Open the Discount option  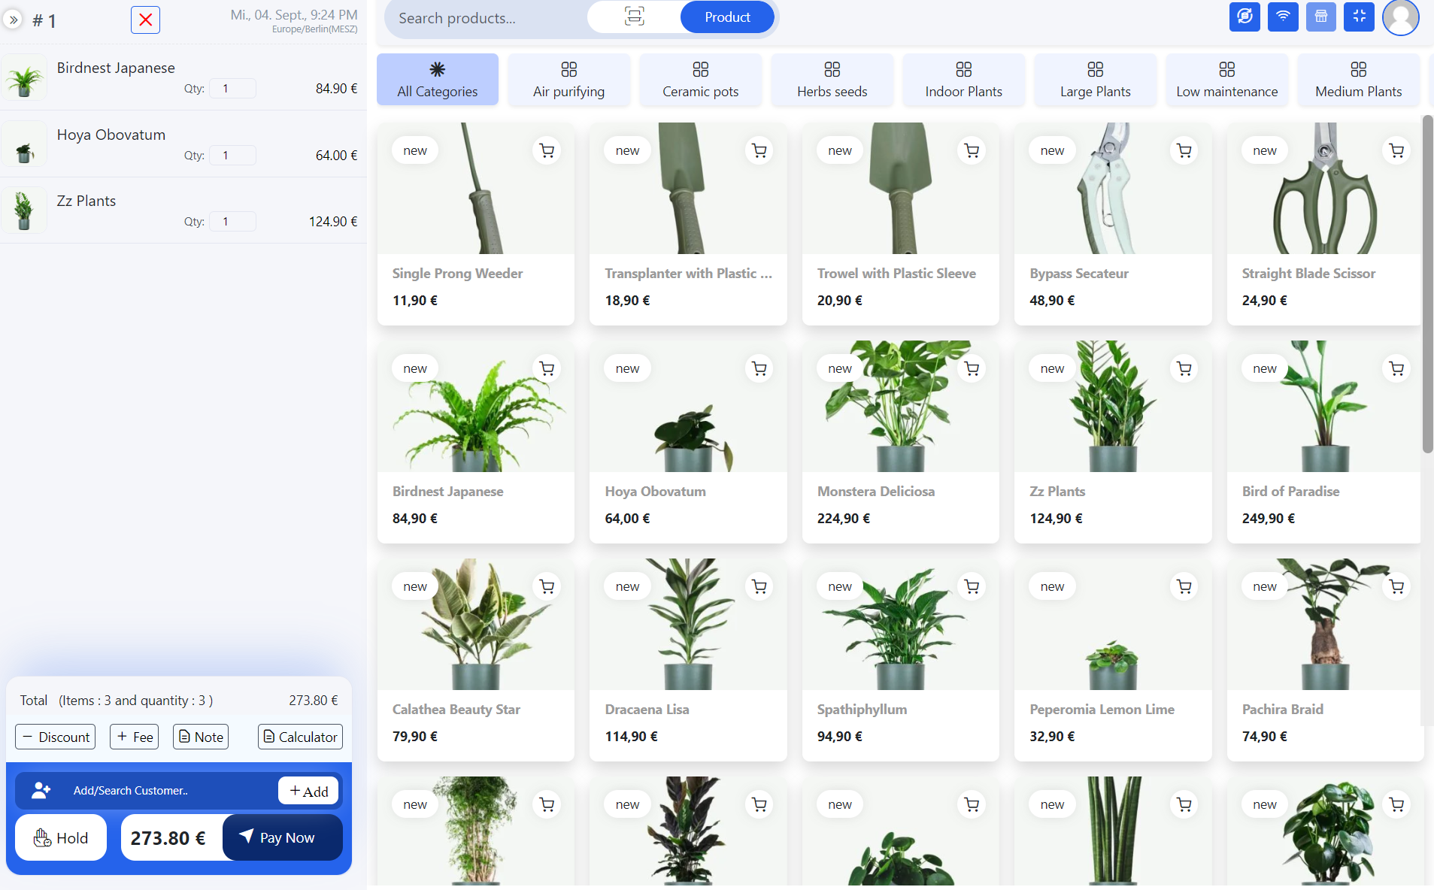[56, 737]
